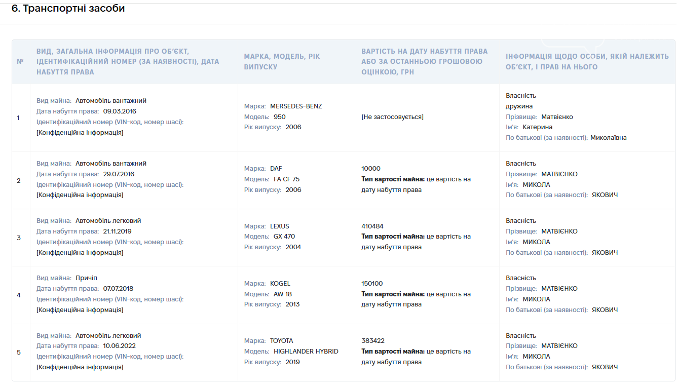Select acquisition date "21.11.2019"

point(118,231)
